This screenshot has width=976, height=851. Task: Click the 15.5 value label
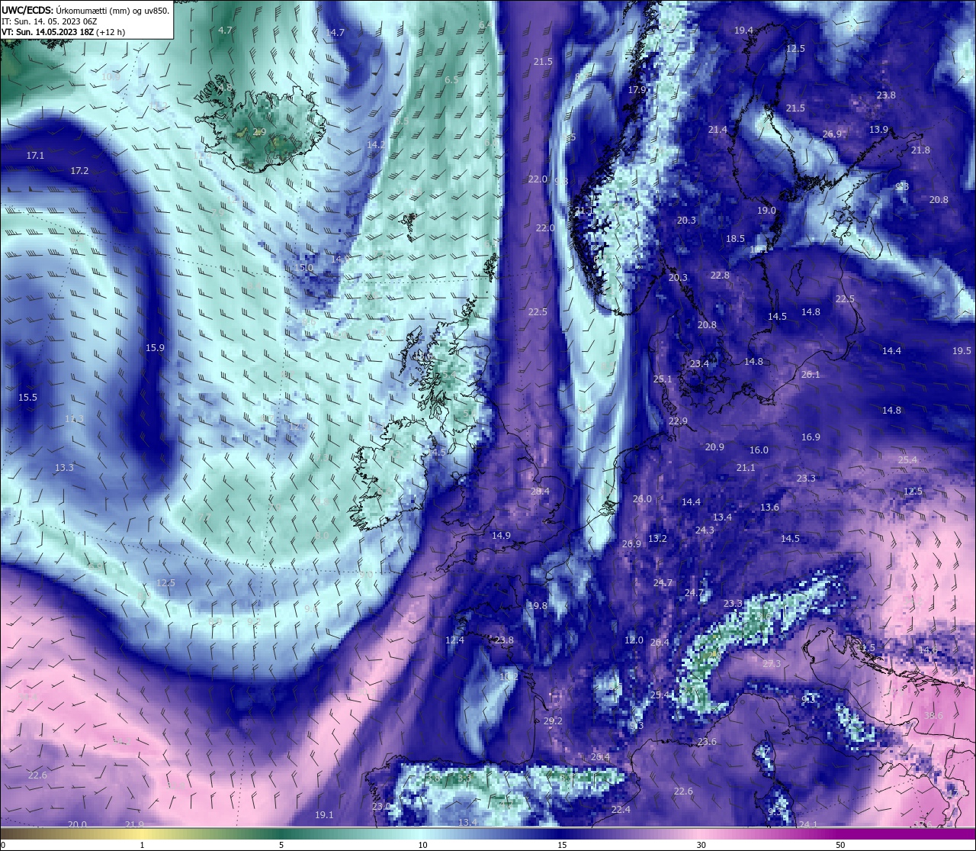point(27,397)
